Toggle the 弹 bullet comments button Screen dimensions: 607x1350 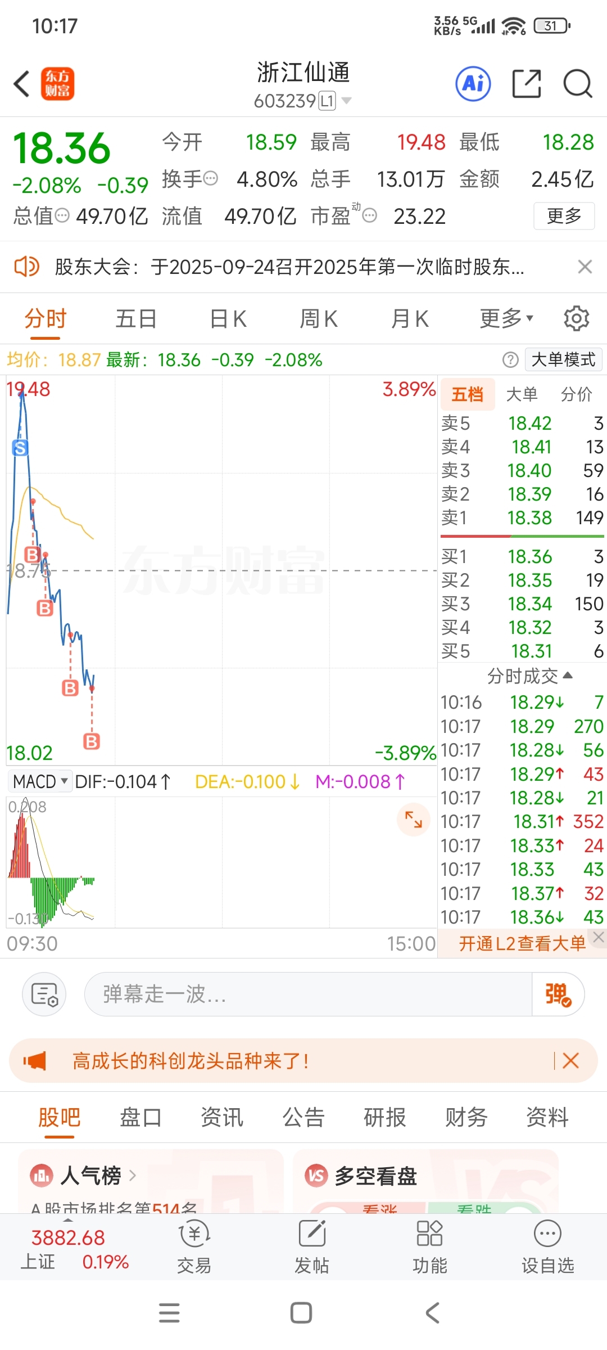tap(558, 994)
